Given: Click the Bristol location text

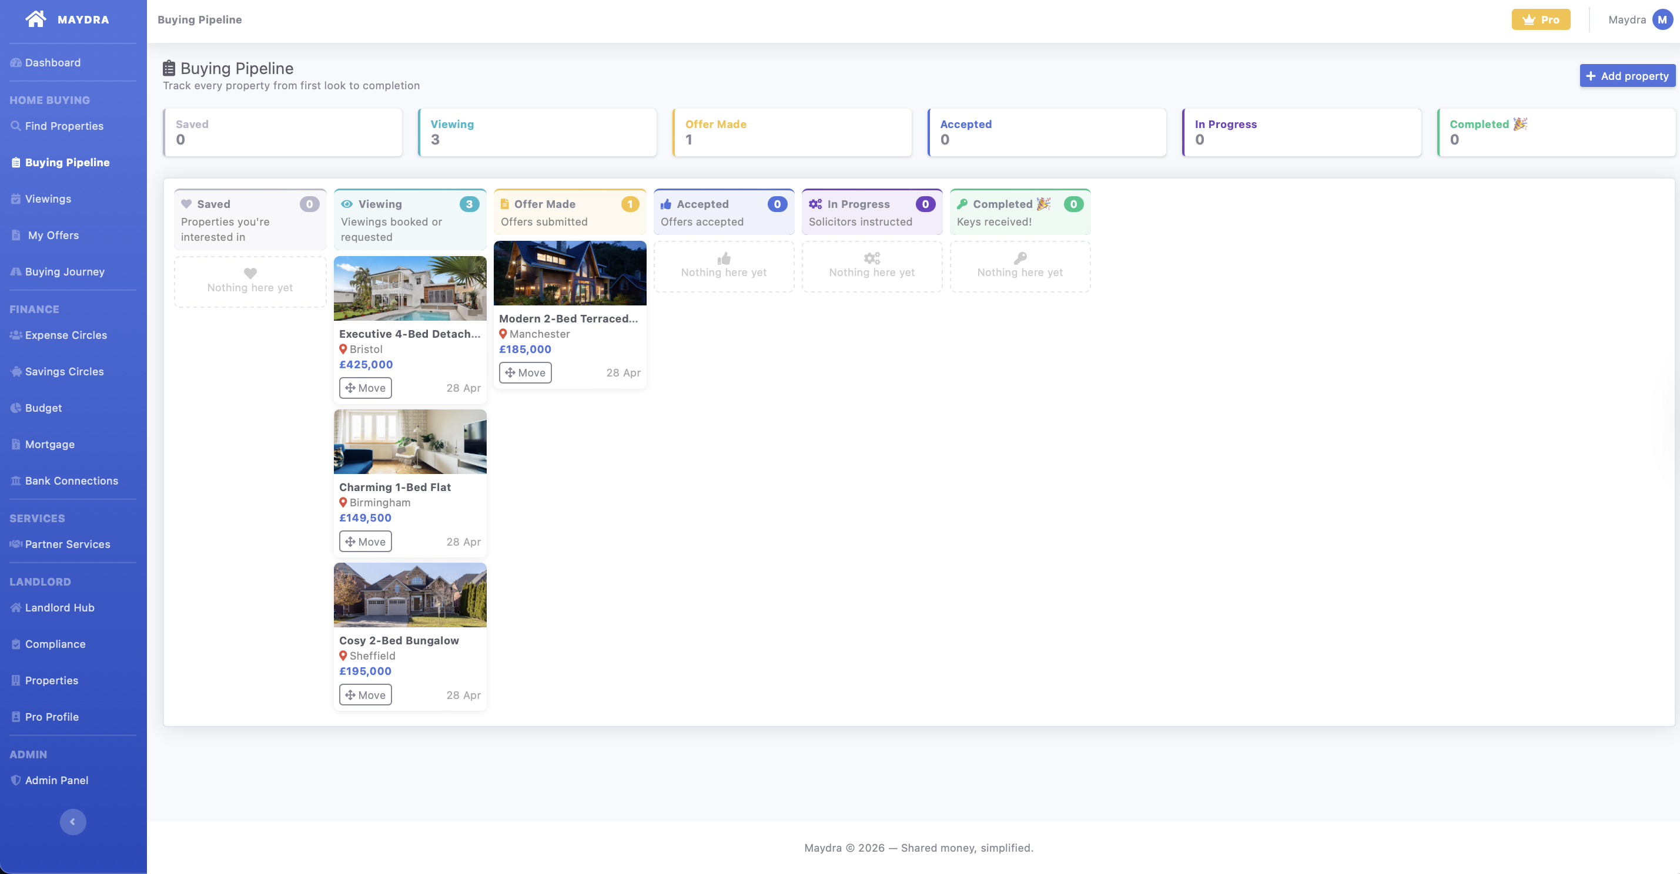Looking at the screenshot, I should [366, 349].
